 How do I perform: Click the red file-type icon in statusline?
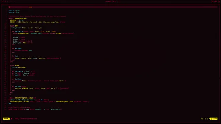[x=12, y=118]
